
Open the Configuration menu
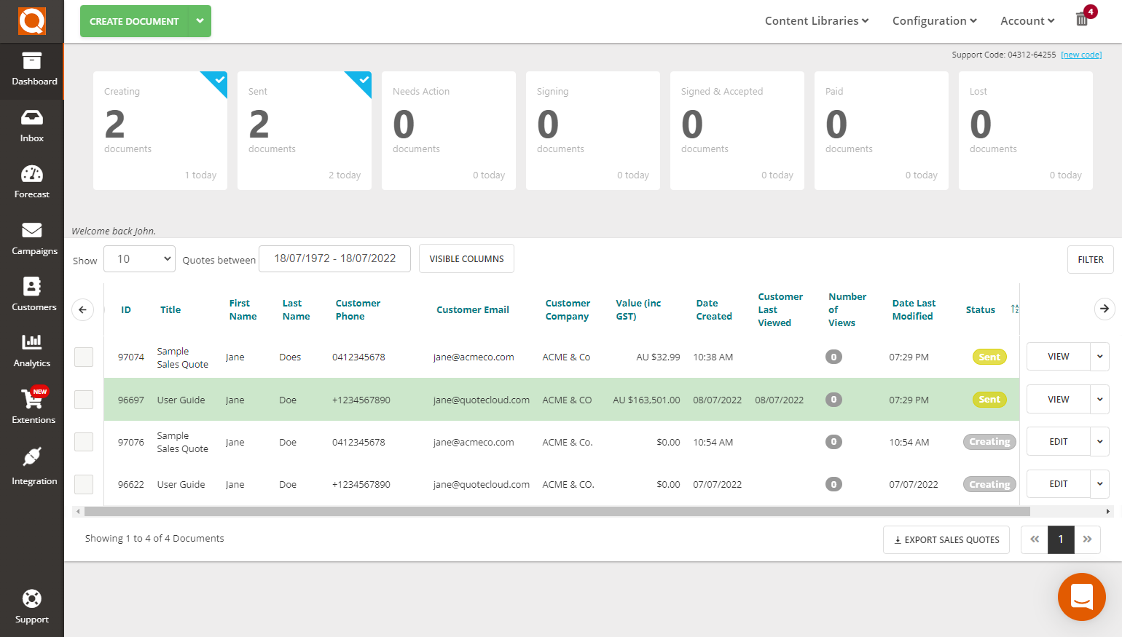click(934, 20)
